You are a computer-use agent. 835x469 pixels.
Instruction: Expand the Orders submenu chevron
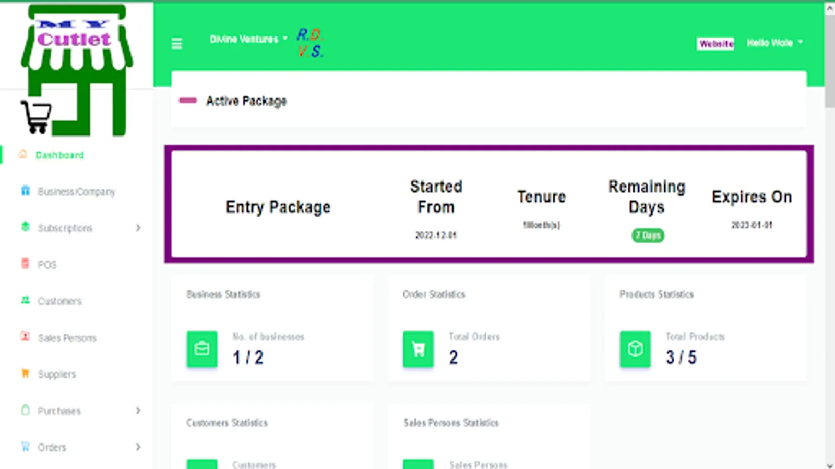[x=138, y=447]
